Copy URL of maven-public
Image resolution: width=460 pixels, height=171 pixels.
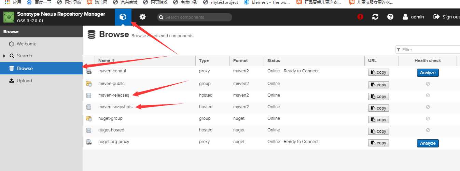tap(378, 85)
